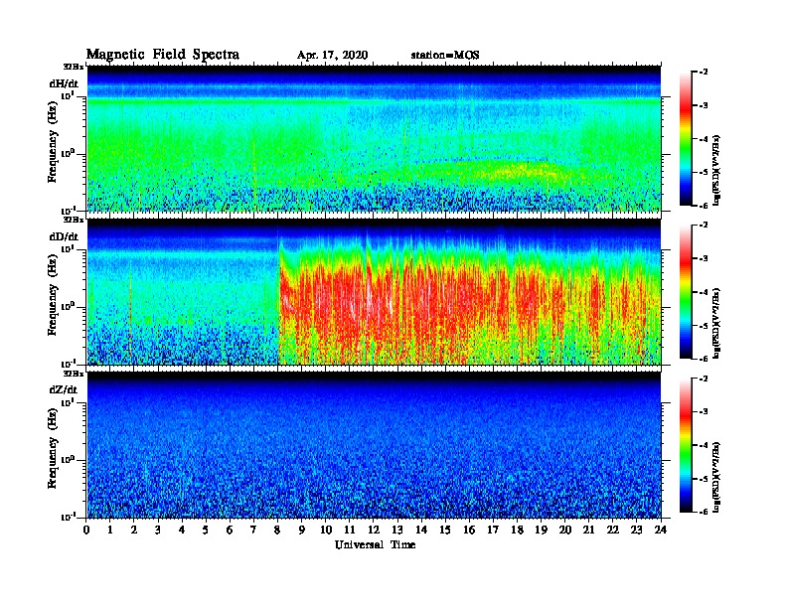Click the "-2" tick of dZ/dt color scale
The width and height of the screenshot is (787, 608).
(704, 379)
